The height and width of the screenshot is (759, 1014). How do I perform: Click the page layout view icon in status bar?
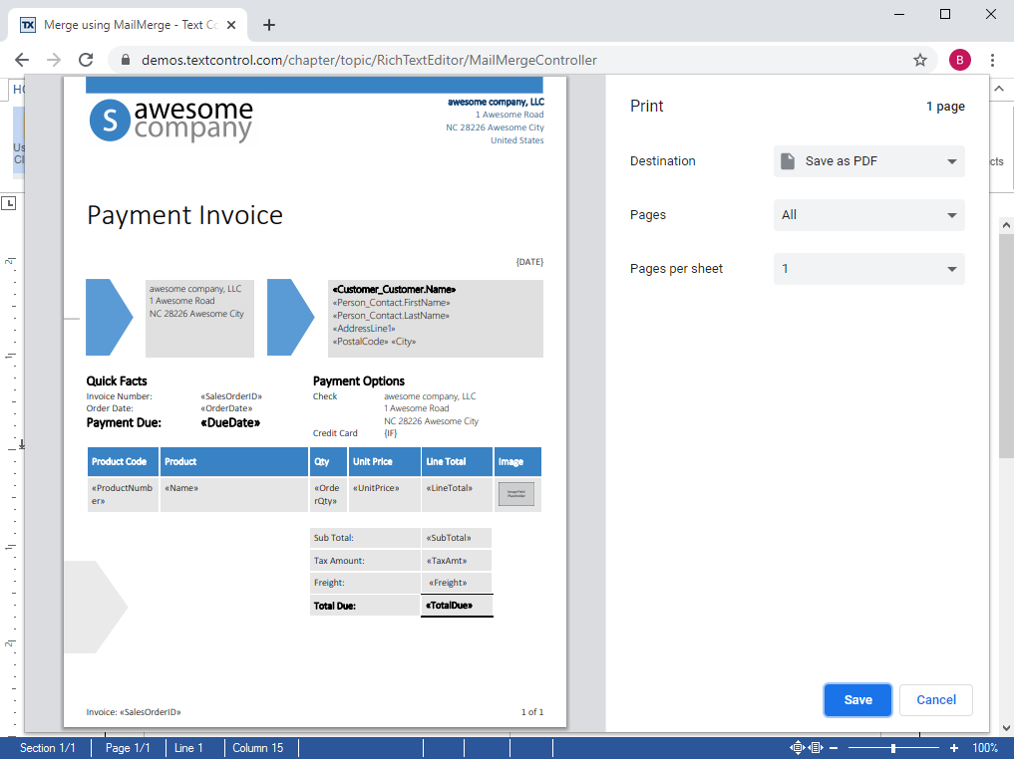(816, 748)
